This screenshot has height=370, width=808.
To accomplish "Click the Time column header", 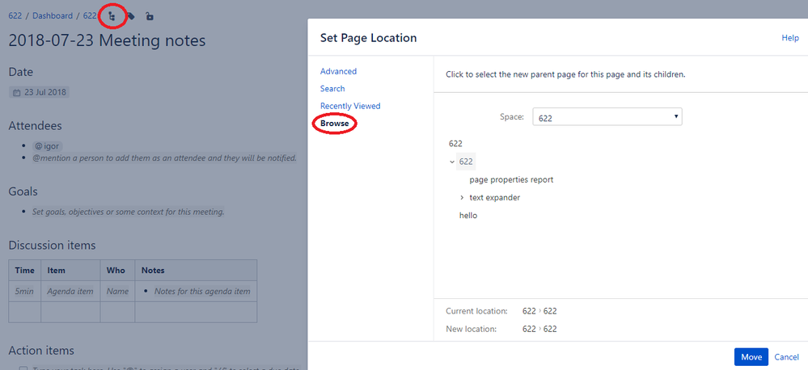I will pos(25,270).
